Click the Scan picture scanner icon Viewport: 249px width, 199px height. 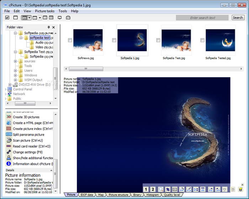[9, 140]
